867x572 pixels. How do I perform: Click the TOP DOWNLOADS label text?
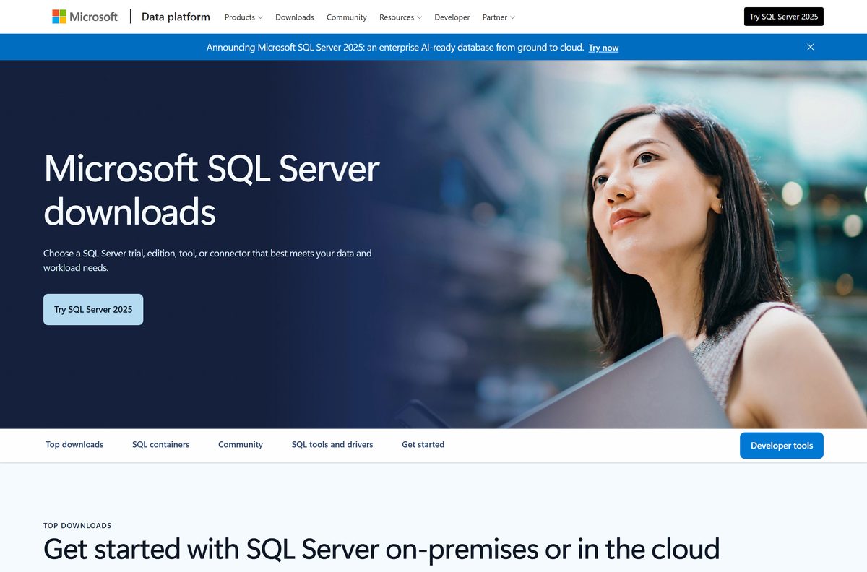[x=77, y=526]
